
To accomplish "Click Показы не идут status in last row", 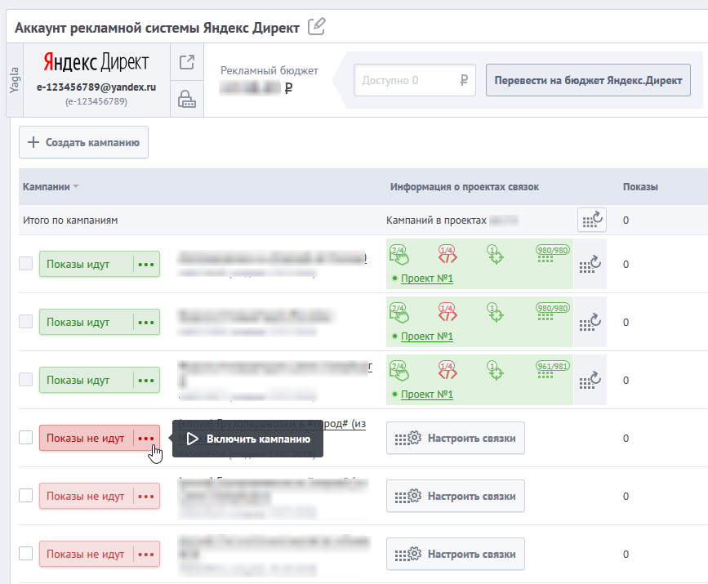I will coord(87,555).
